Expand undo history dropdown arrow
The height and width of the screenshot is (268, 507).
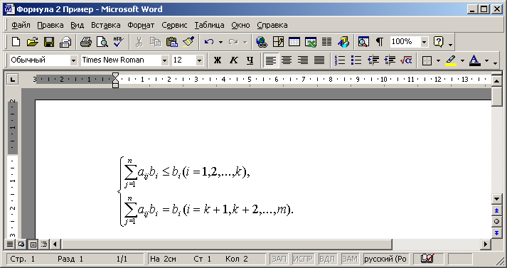tap(220, 42)
